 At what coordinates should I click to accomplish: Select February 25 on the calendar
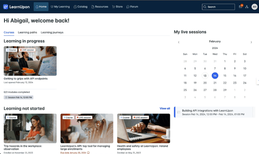tap(185, 90)
